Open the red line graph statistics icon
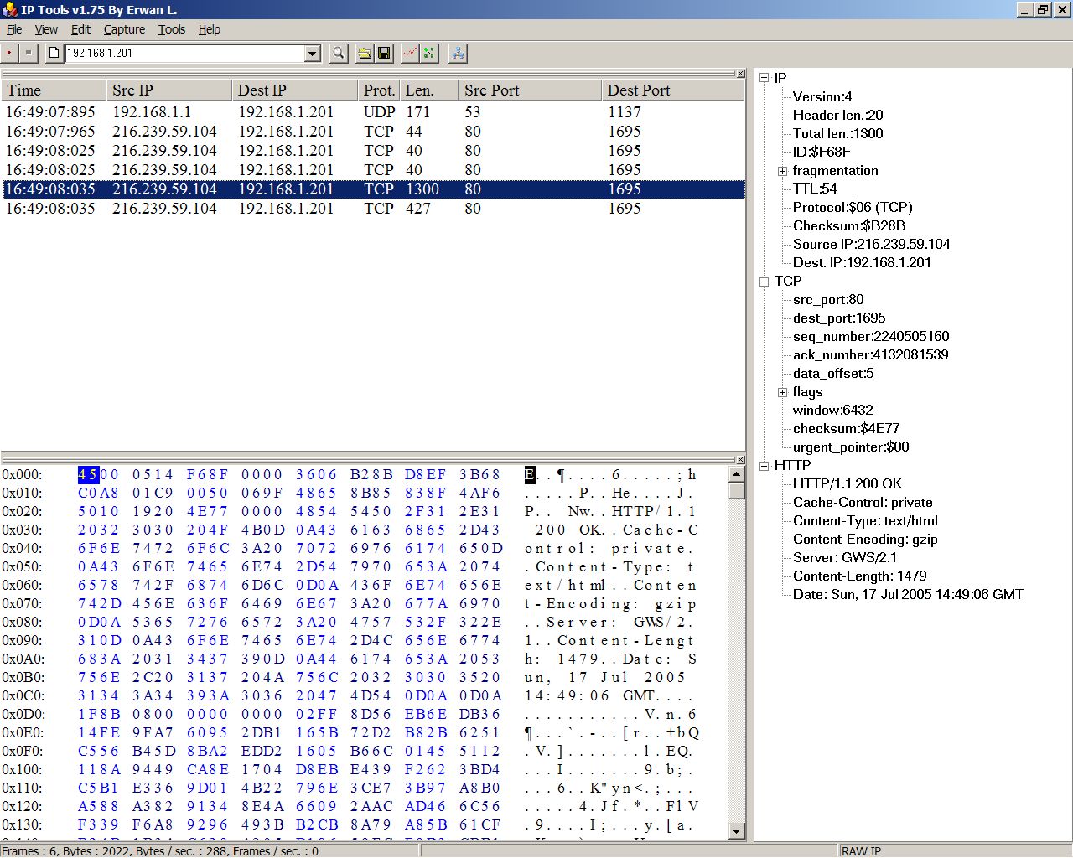 409,54
